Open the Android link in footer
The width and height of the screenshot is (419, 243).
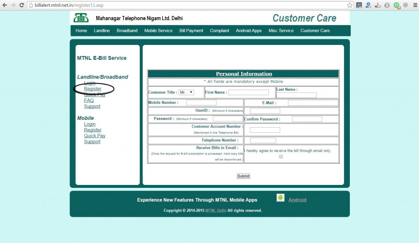(297, 200)
